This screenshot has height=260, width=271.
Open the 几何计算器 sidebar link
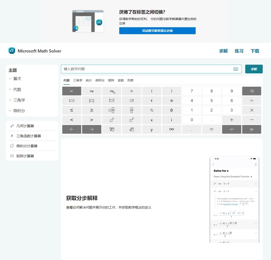pos(25,126)
